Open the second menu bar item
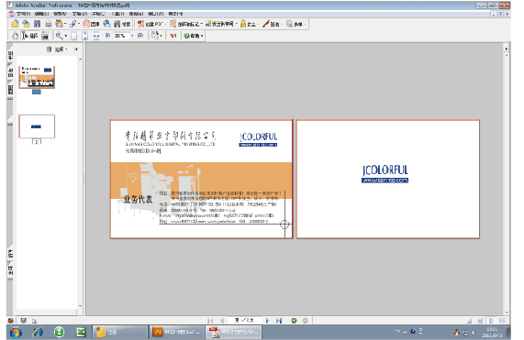This screenshot has width=524, height=340. (x=42, y=14)
